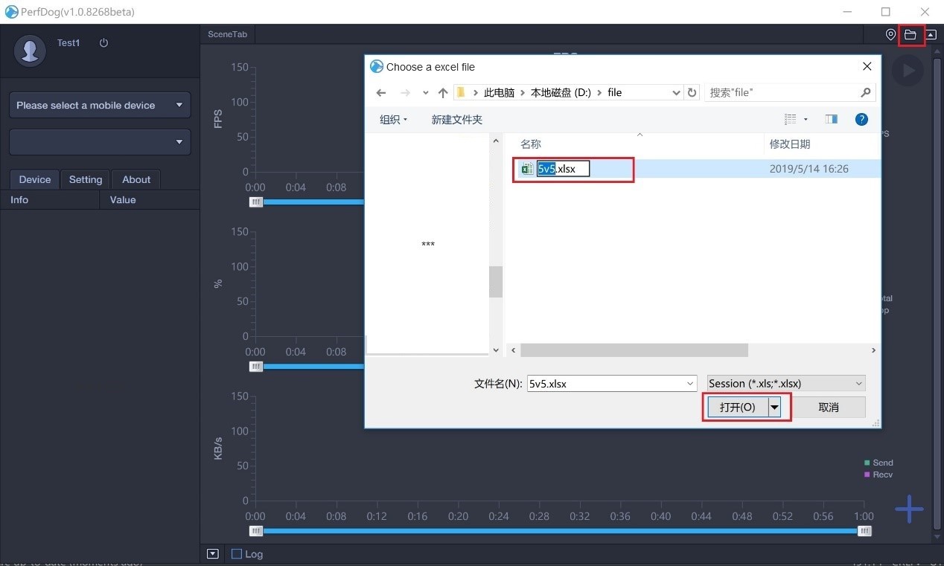Click the refresh icon beside the address bar
The height and width of the screenshot is (566, 944).
click(x=692, y=92)
